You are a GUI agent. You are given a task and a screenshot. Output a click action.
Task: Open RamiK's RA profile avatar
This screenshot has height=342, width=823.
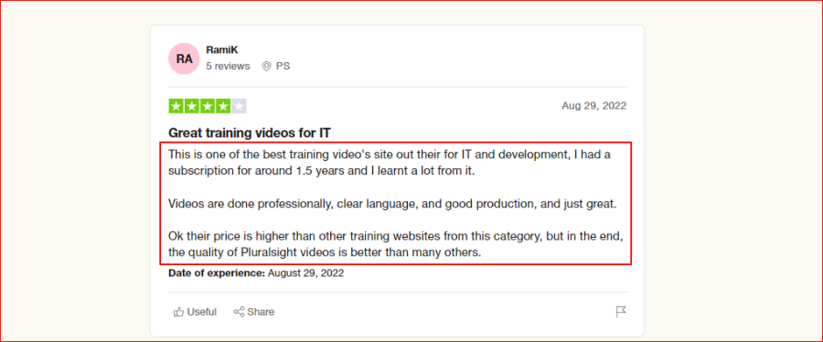[x=184, y=59]
